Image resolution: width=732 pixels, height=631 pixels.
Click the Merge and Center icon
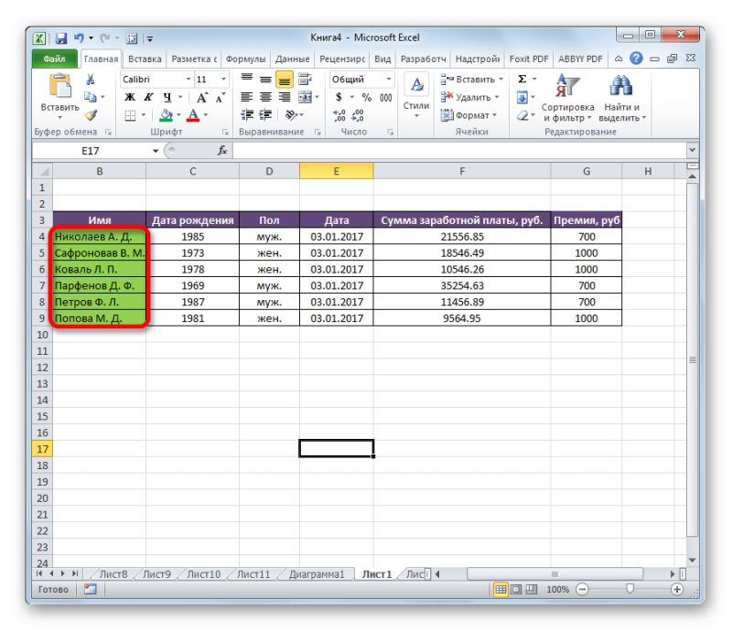(x=305, y=97)
